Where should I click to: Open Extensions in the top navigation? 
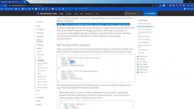coord(89,14)
